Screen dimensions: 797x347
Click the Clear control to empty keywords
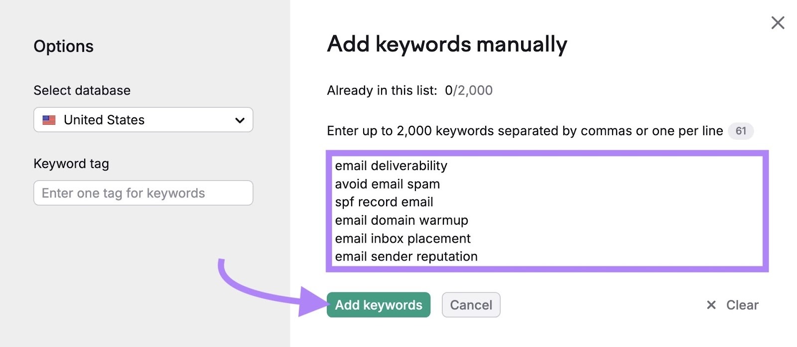point(742,305)
